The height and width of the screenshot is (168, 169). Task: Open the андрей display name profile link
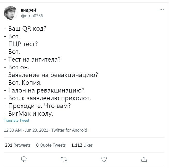[28, 10]
